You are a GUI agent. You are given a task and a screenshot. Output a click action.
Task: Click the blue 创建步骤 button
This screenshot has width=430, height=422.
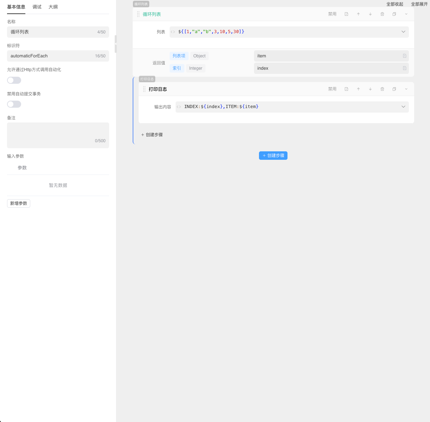pyautogui.click(x=273, y=156)
